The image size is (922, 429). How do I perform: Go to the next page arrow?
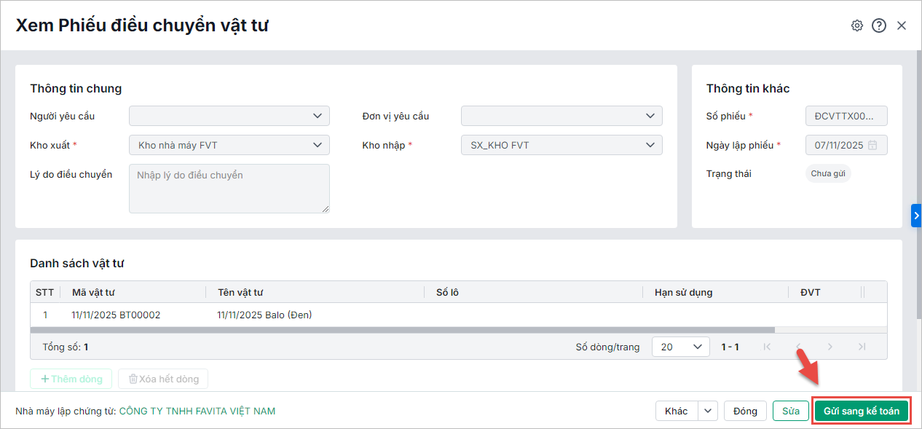[830, 347]
